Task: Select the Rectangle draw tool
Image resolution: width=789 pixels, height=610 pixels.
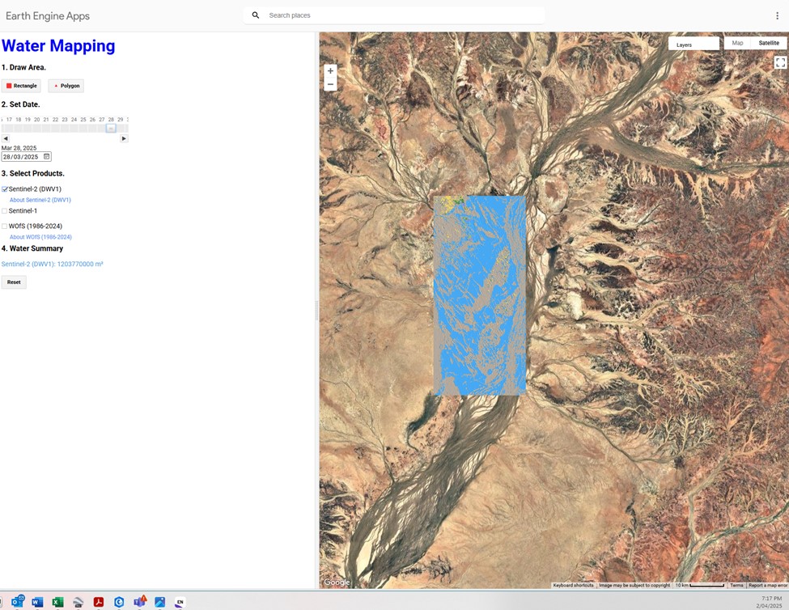Action: coord(21,86)
